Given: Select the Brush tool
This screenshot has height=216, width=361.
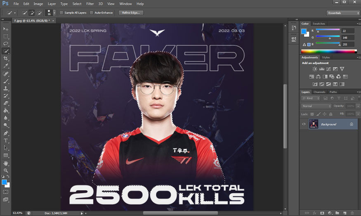Looking at the screenshot, I should pyautogui.click(x=6, y=81).
